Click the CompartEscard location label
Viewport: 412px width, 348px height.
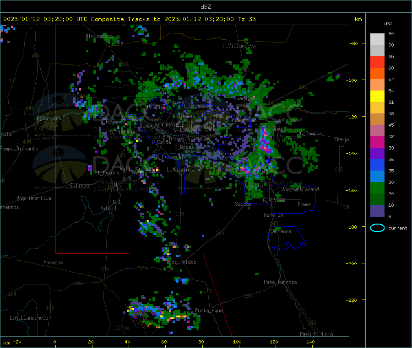point(301,189)
